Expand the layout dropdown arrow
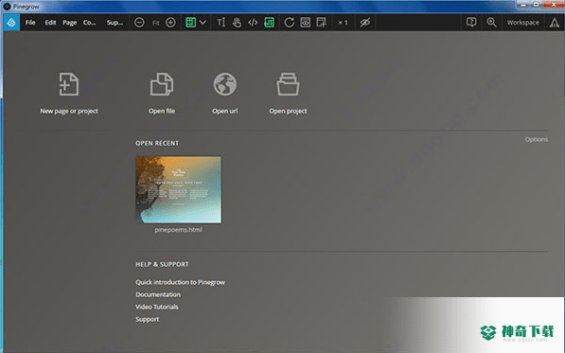The height and width of the screenshot is (353, 565). (x=203, y=23)
